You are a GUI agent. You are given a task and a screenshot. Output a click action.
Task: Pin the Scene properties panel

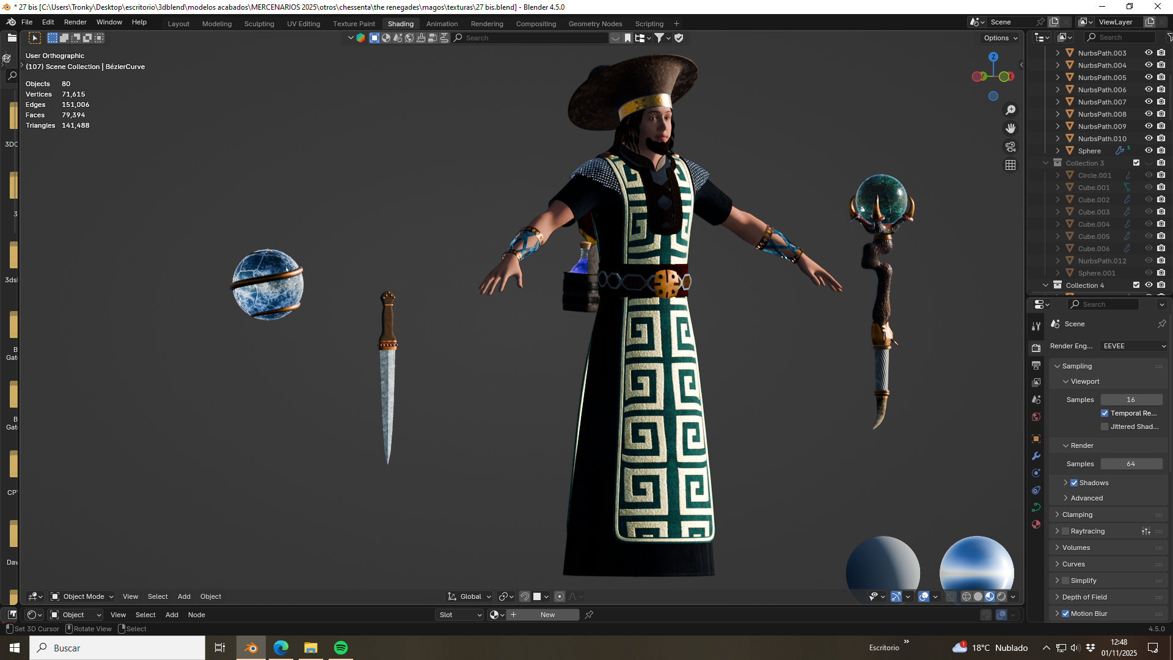pos(1161,324)
